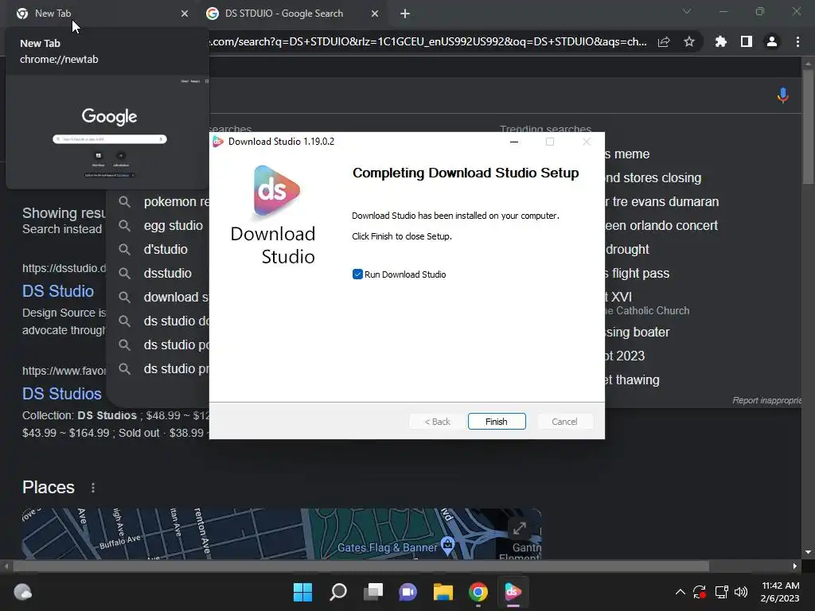Click the Finish button in setup

pyautogui.click(x=497, y=422)
